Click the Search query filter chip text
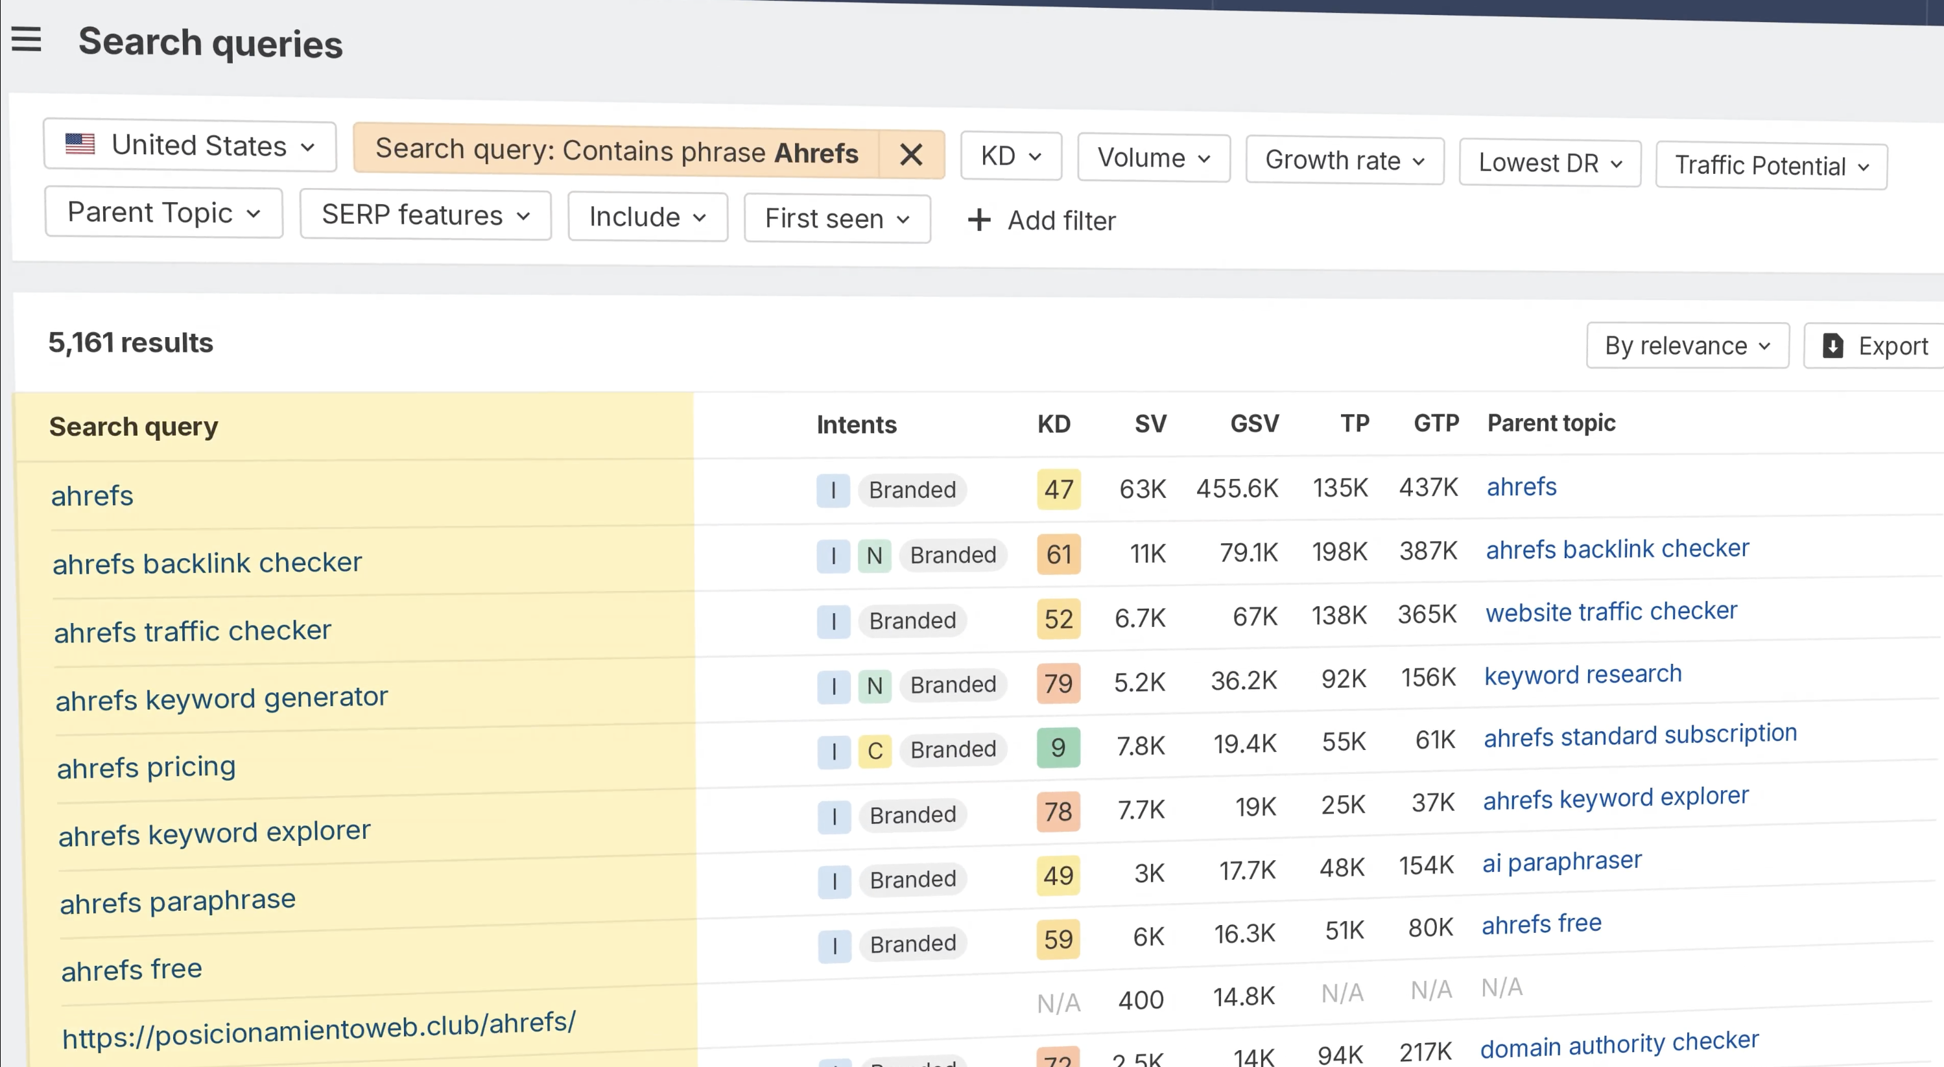1944x1067 pixels. pos(616,151)
